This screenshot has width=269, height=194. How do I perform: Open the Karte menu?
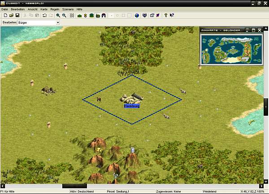coord(44,9)
